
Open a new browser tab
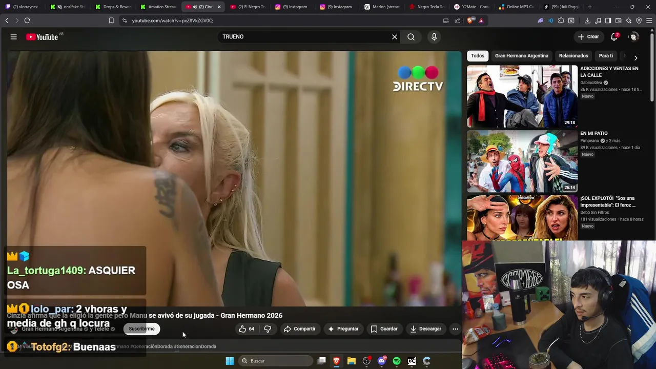pyautogui.click(x=590, y=7)
